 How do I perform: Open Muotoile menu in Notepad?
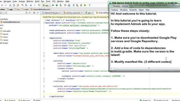tap(133, 10)
